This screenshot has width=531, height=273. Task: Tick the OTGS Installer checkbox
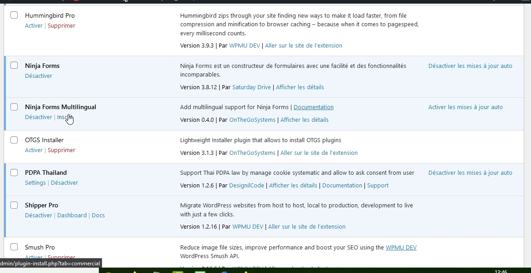tap(14, 140)
